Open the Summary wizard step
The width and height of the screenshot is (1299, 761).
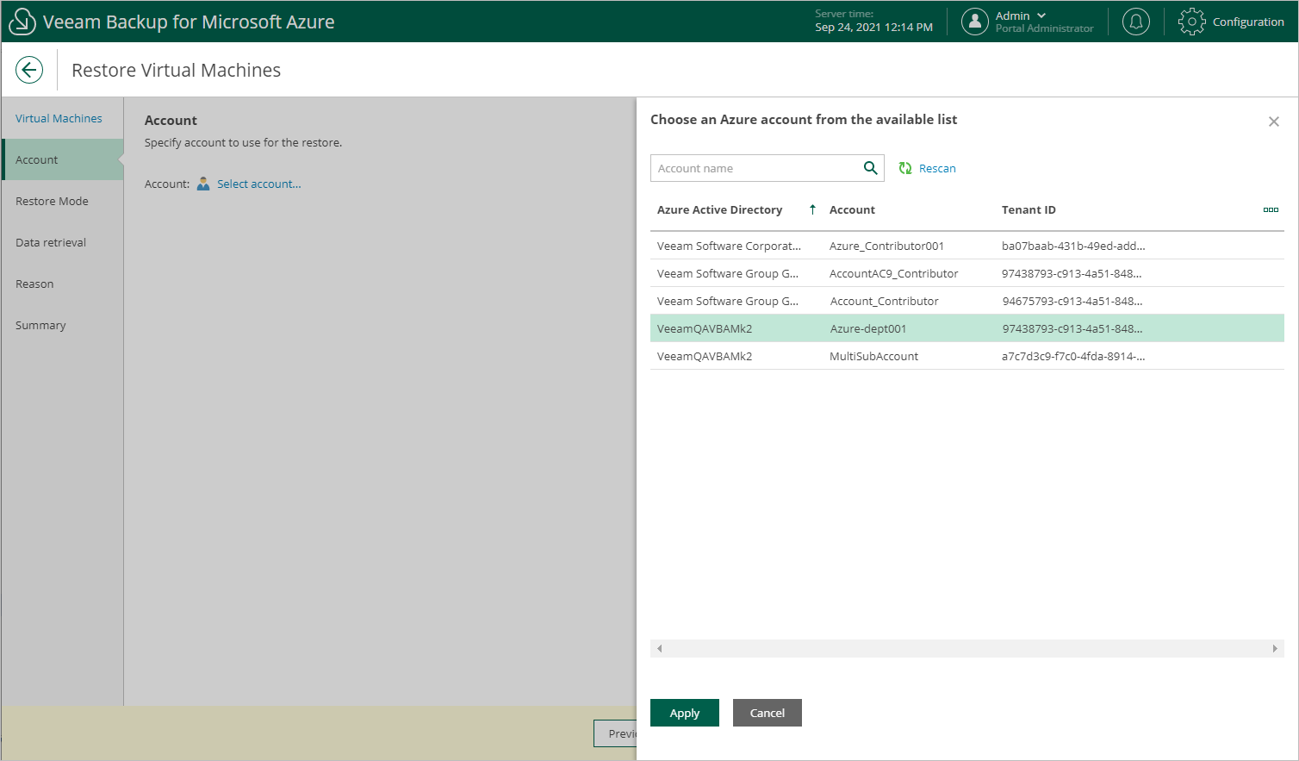62,325
